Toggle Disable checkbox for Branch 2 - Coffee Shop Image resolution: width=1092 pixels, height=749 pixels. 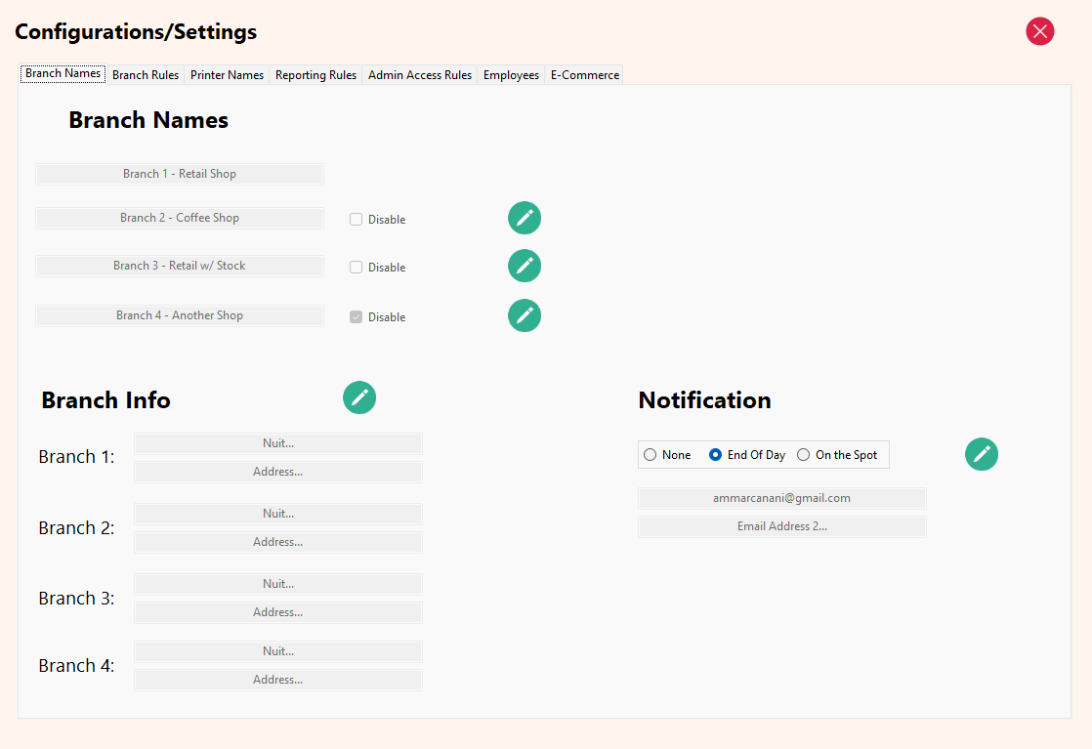356,220
